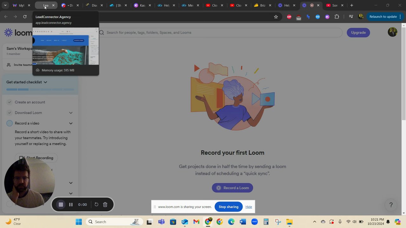
Task: Click Stop sharing in the share bar
Action: tap(228, 207)
